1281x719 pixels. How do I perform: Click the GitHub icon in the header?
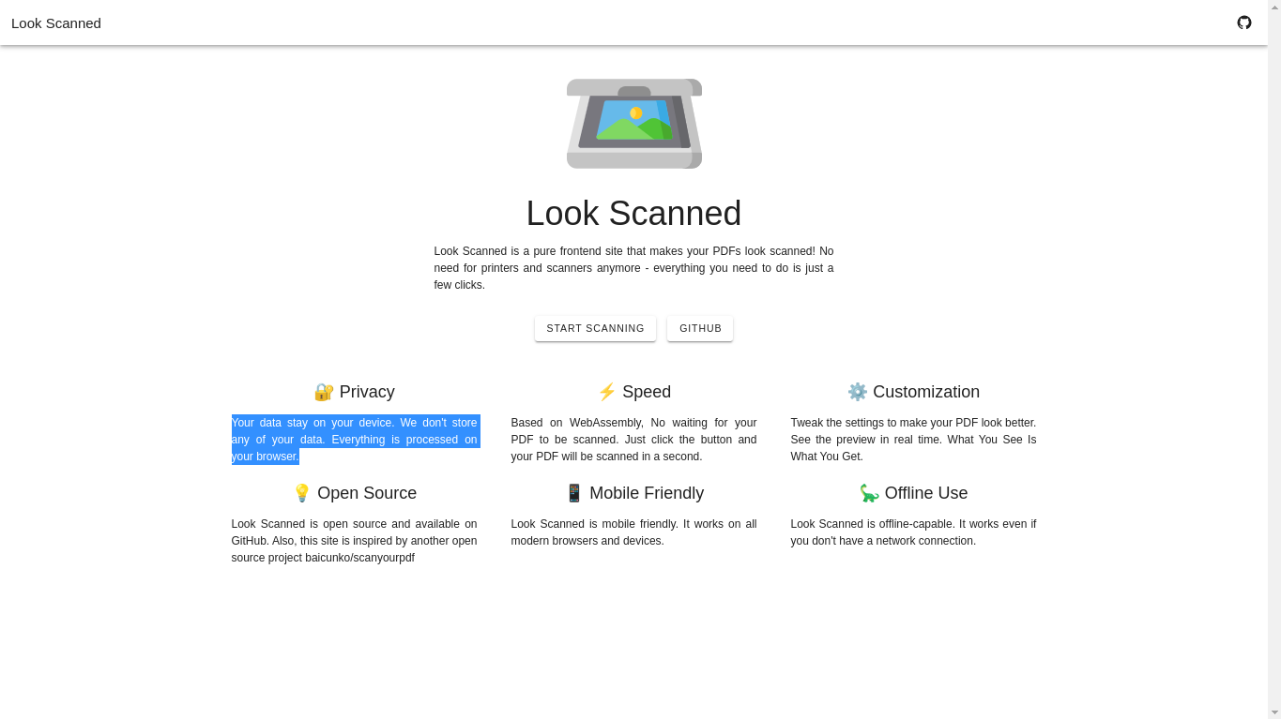coord(1244,22)
